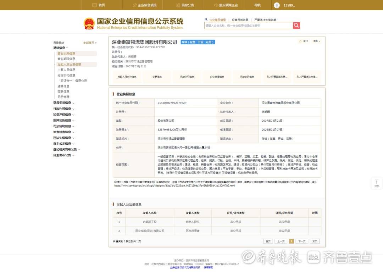This screenshot has height=273, width=383.
Task: Click 变更信息 quick tab
Action: pyautogui.click(x=157, y=77)
